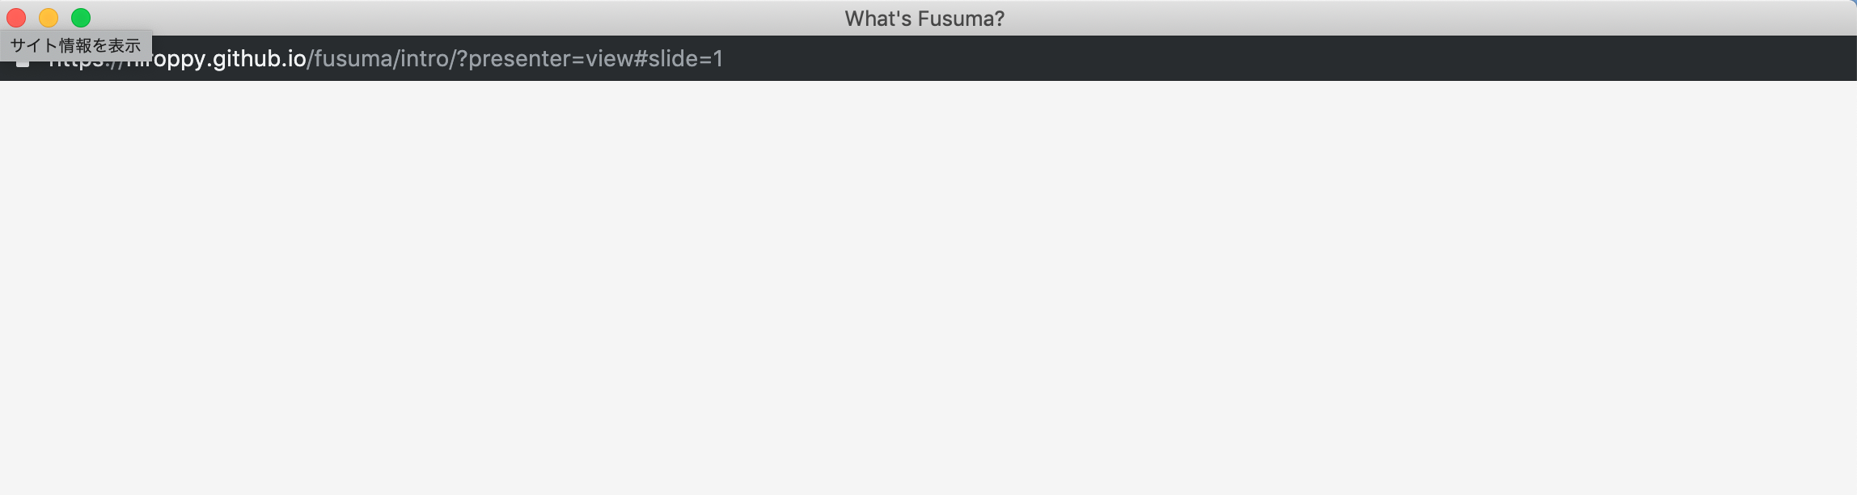Click the window title bar
This screenshot has width=1857, height=495.
point(1294,17)
